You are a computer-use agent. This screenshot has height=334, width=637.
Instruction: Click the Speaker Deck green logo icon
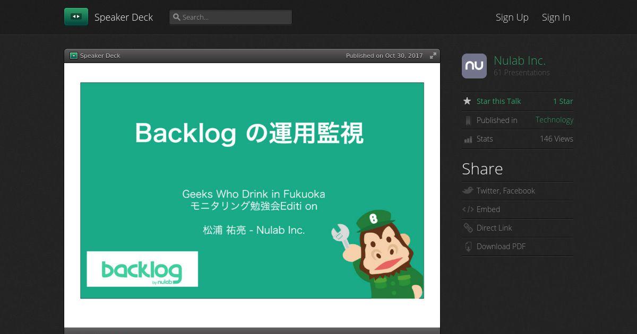(x=76, y=17)
